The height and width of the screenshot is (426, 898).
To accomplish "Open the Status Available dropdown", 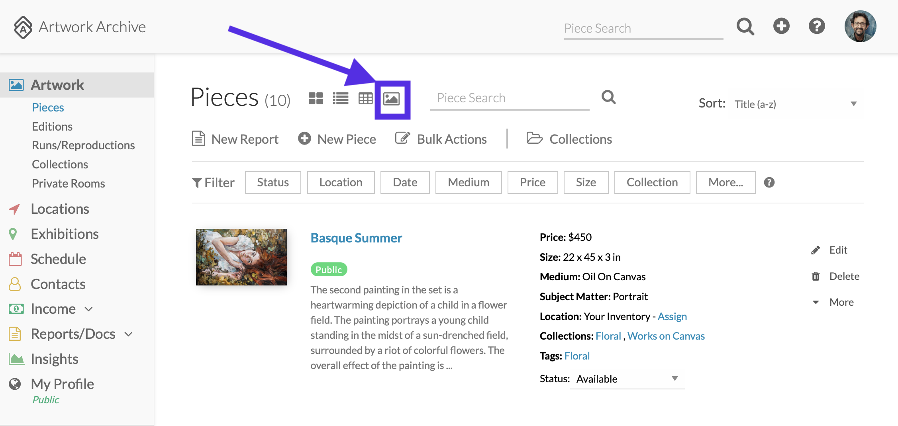I will point(627,379).
